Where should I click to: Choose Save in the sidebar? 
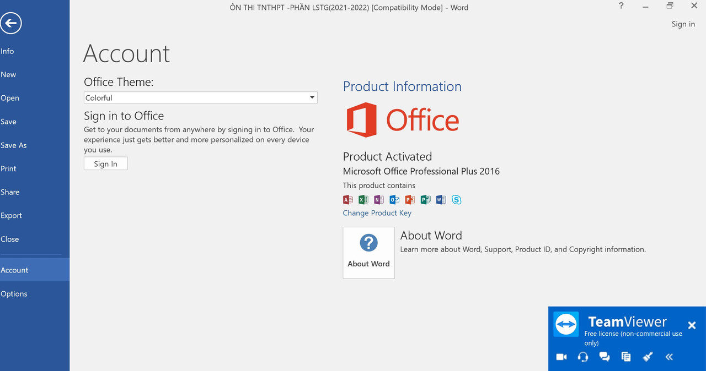[x=35, y=122]
